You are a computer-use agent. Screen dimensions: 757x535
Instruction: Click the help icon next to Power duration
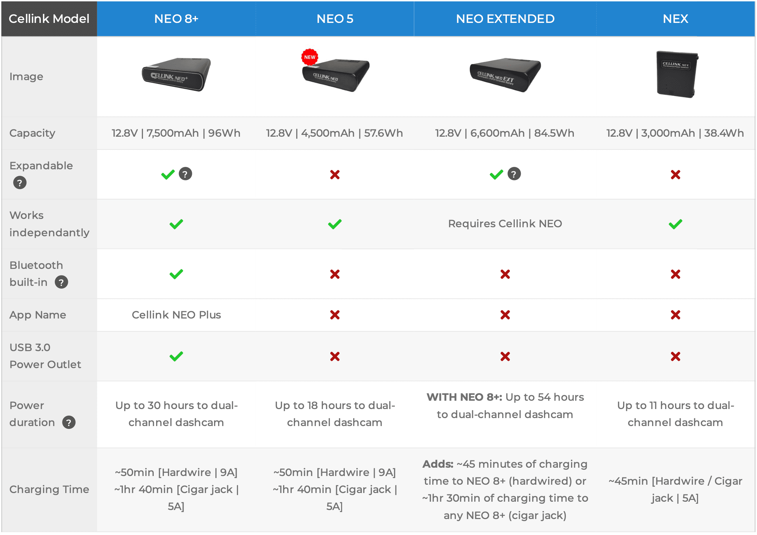69,422
